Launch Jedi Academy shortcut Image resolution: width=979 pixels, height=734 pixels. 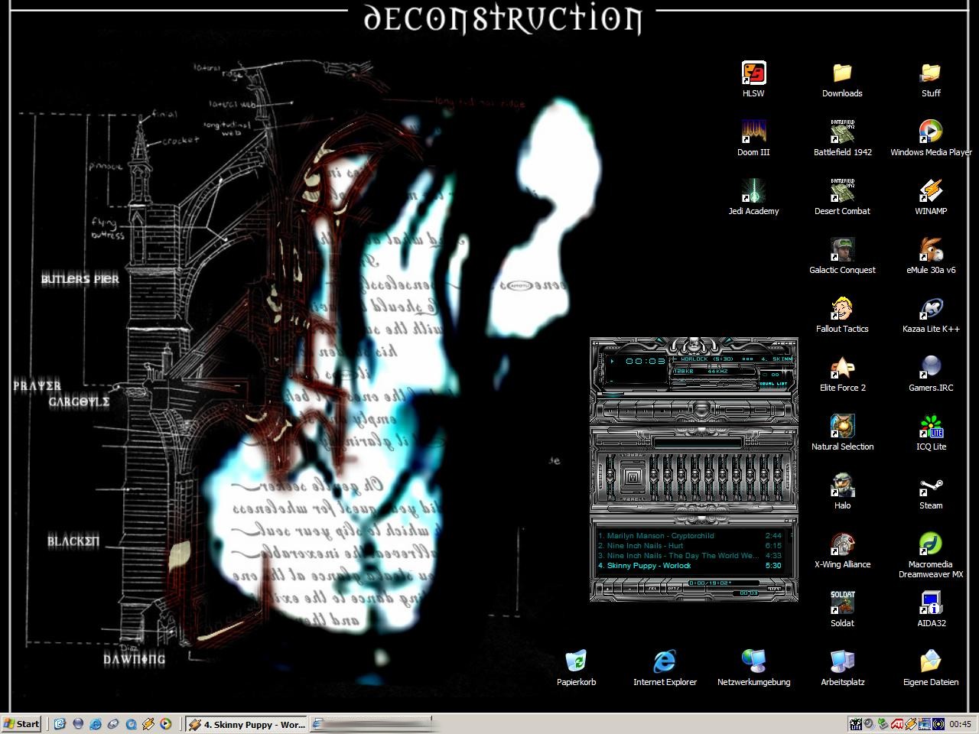(753, 197)
